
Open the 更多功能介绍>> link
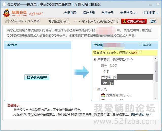(x=142, y=114)
